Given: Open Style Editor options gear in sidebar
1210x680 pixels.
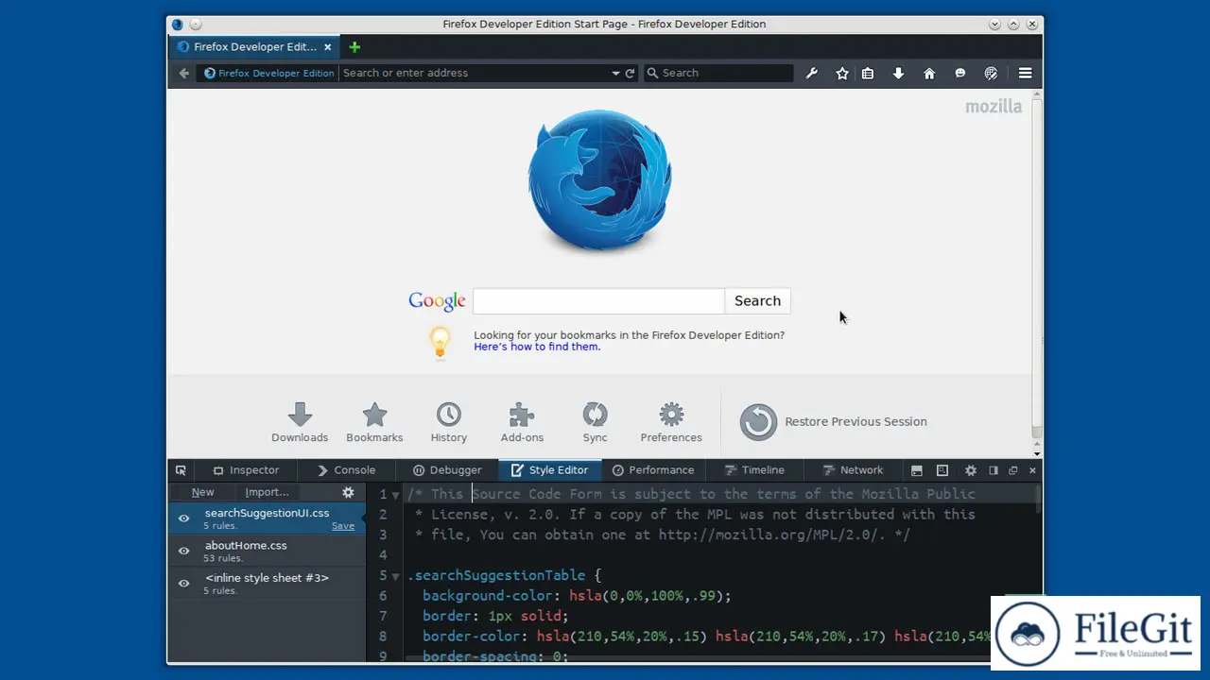Looking at the screenshot, I should [348, 492].
